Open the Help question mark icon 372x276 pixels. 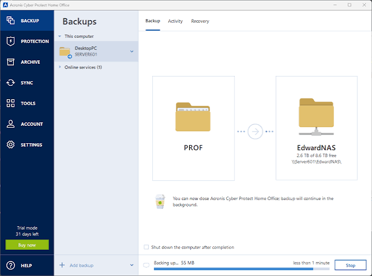tap(10, 266)
